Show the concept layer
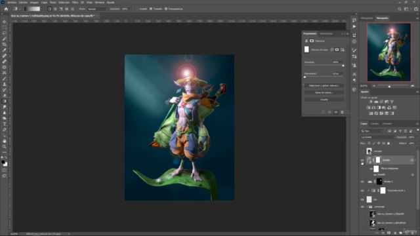420x236 pixels. (x=362, y=151)
